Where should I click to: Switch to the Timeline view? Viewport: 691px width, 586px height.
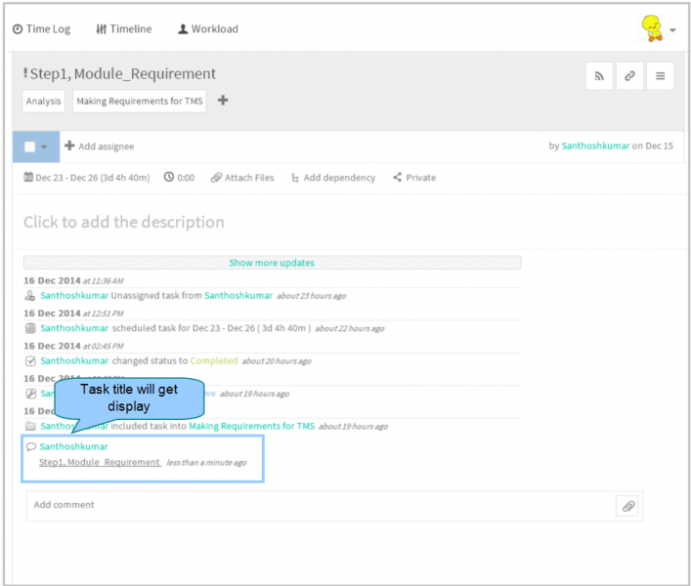point(124,29)
